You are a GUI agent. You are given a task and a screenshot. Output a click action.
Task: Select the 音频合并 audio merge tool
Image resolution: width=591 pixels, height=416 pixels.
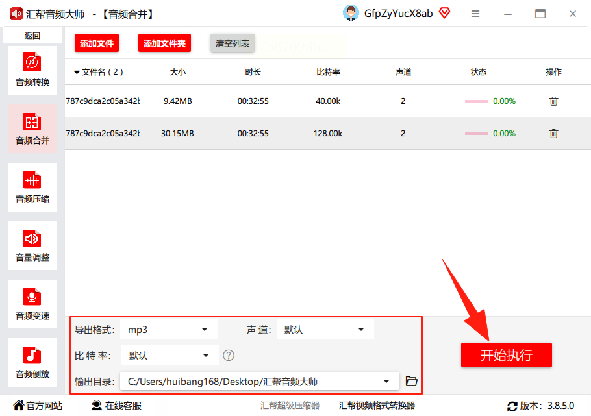[32, 129]
